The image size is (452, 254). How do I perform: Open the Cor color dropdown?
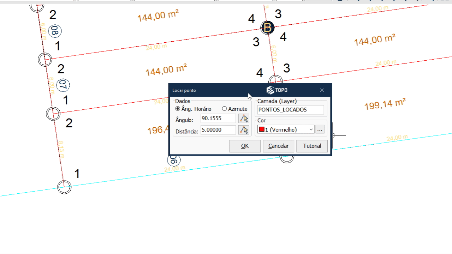pos(286,129)
